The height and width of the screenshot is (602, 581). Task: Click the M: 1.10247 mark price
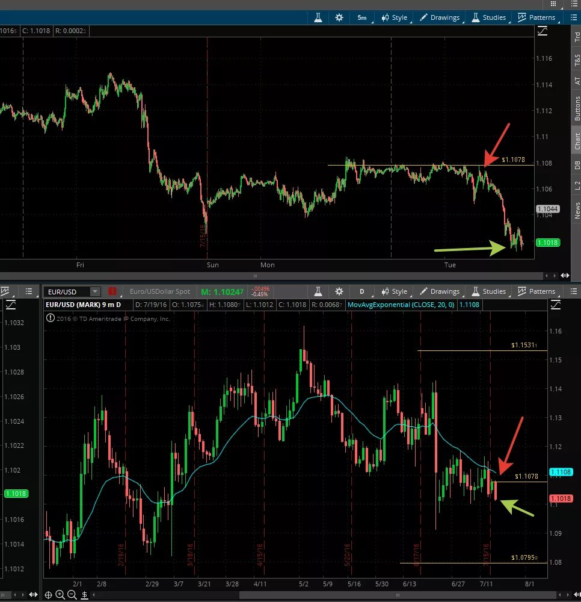222,292
